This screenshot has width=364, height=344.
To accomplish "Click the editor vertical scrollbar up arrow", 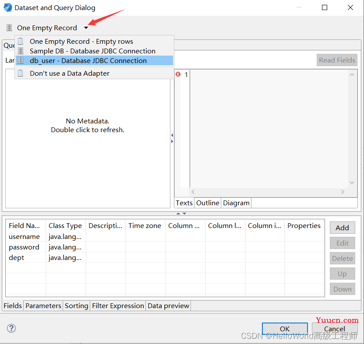I will (352, 75).
